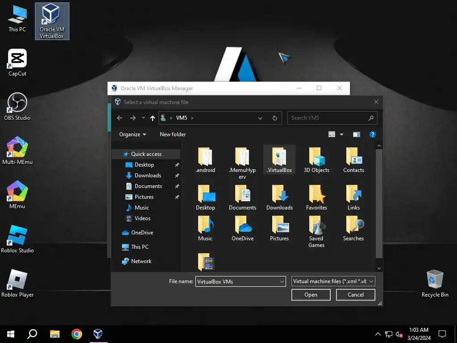Click the search magnifier in Search VM5
The image size is (457, 343).
pos(371,118)
